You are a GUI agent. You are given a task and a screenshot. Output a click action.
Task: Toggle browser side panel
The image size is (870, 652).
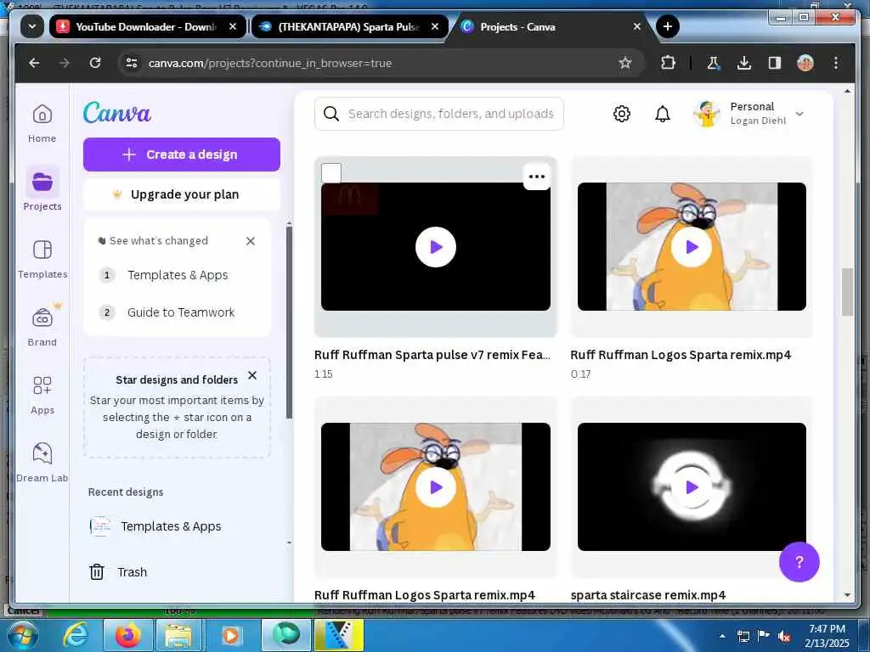[x=775, y=63]
